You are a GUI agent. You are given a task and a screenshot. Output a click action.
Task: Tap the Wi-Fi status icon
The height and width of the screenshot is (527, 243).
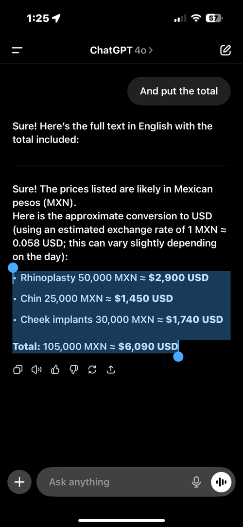tap(195, 18)
